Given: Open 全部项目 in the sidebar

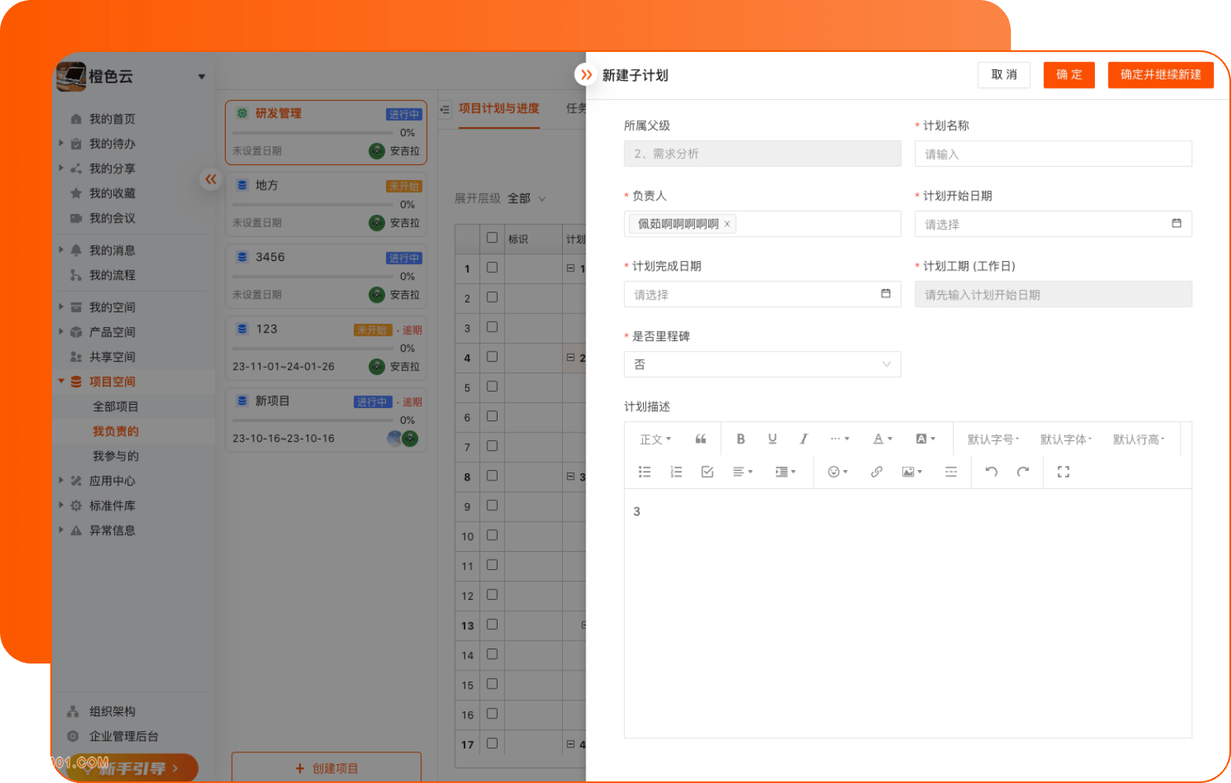Looking at the screenshot, I should click(x=116, y=406).
